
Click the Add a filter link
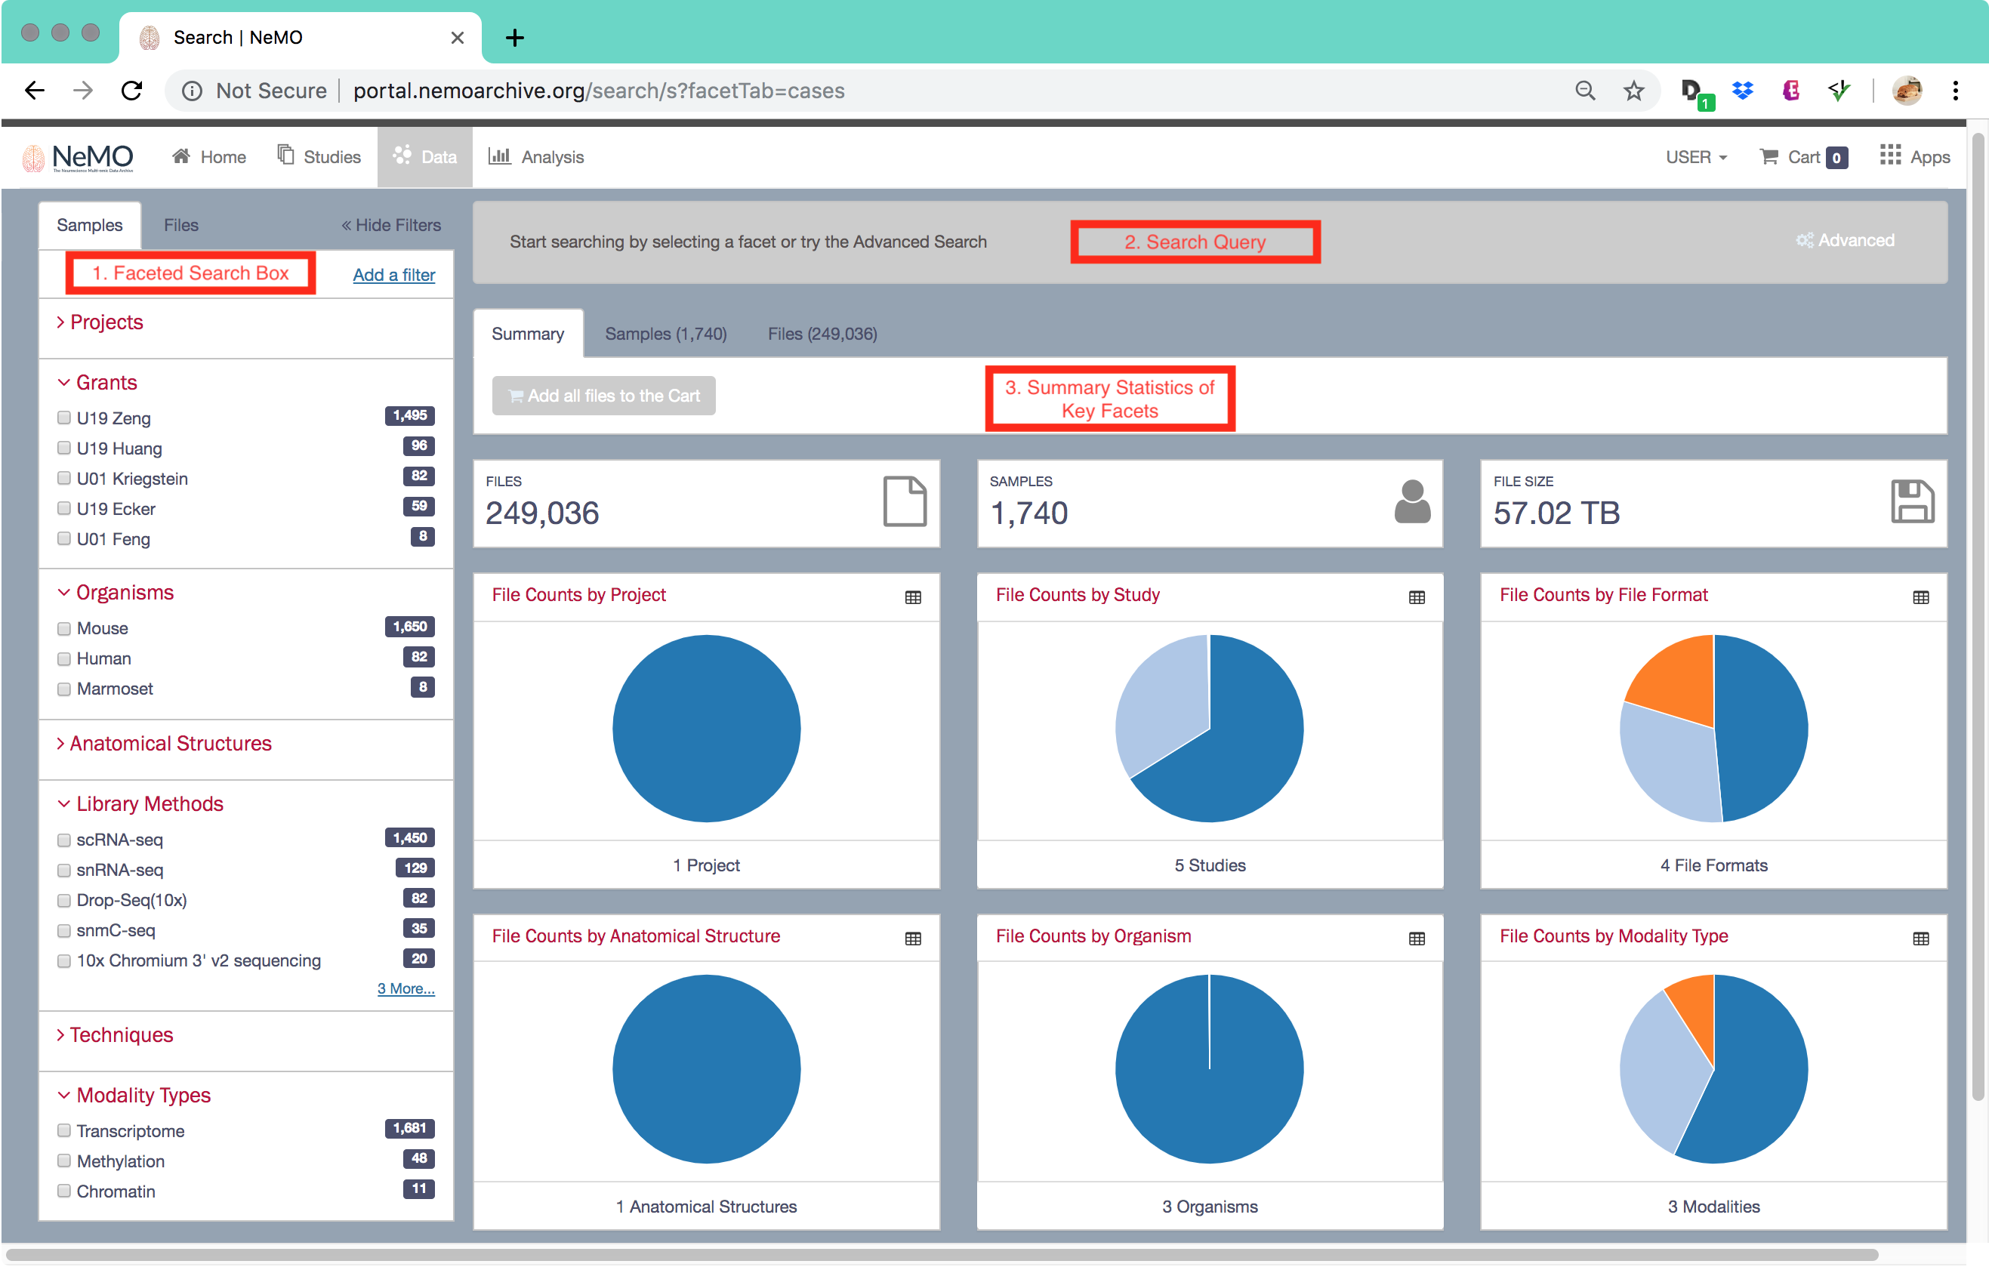coord(393,275)
